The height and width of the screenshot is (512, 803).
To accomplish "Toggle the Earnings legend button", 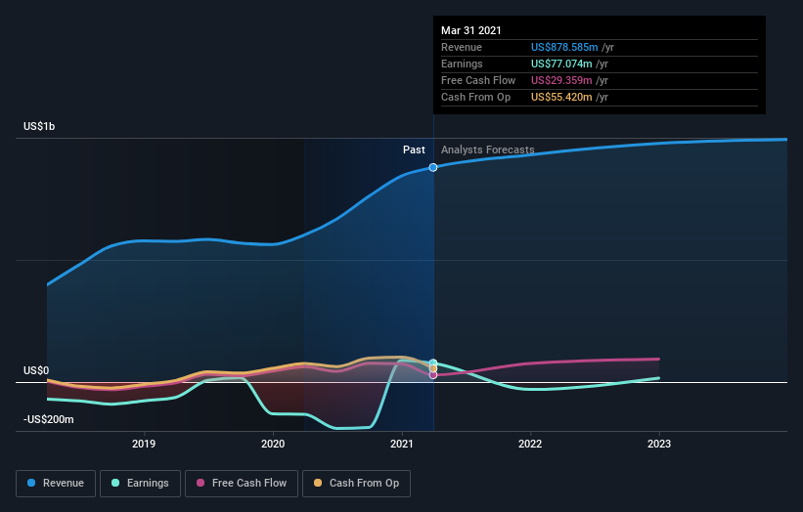I will coord(140,484).
